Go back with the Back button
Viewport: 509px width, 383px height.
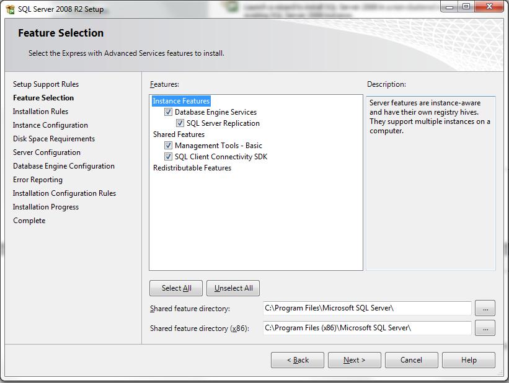click(x=298, y=360)
